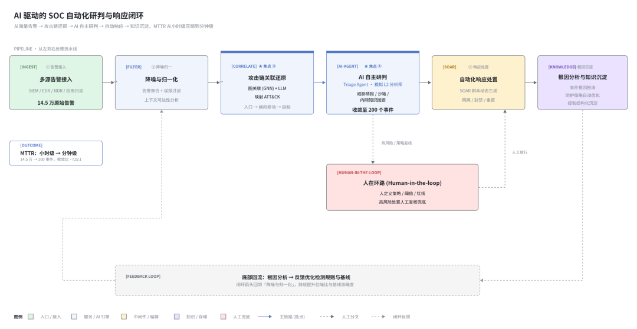
Task: Click the [KNOWLEDGE] tag
Action: coord(562,67)
